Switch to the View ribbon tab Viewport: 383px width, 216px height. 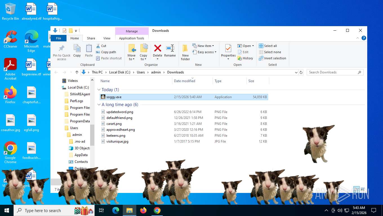[x=107, y=38]
